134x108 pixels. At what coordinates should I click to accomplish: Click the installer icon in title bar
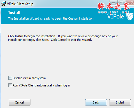[3, 4]
